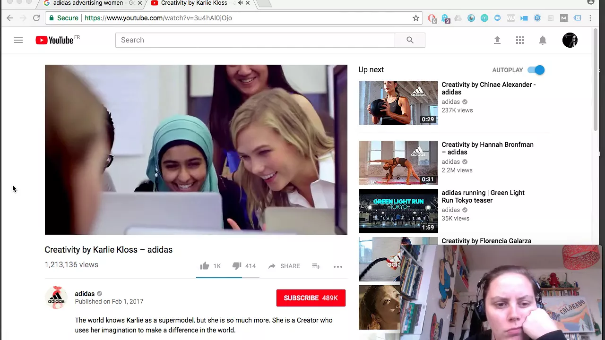Click the page vertical scrollbar
Image resolution: width=605 pixels, height=340 pixels.
tap(596, 80)
